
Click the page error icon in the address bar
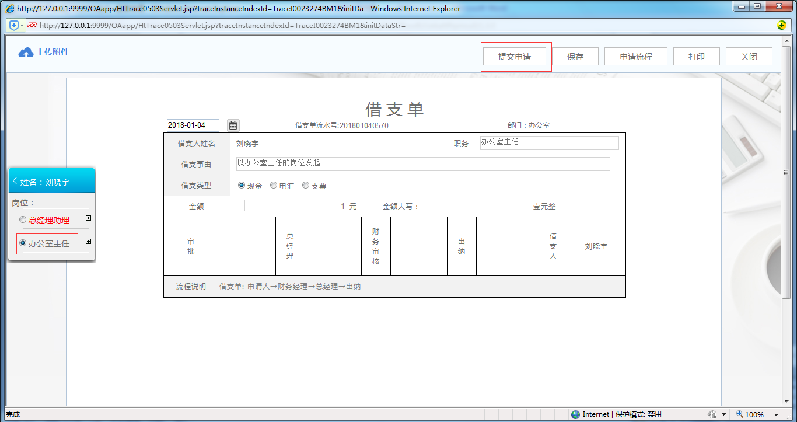[32, 26]
